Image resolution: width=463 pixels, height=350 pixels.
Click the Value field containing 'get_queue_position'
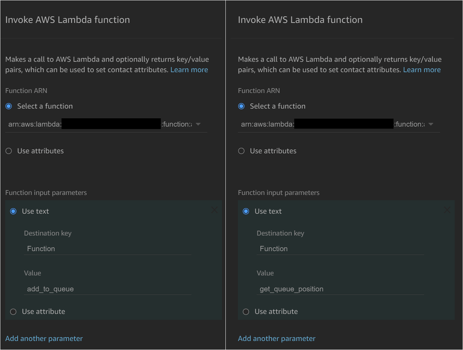click(x=340, y=289)
